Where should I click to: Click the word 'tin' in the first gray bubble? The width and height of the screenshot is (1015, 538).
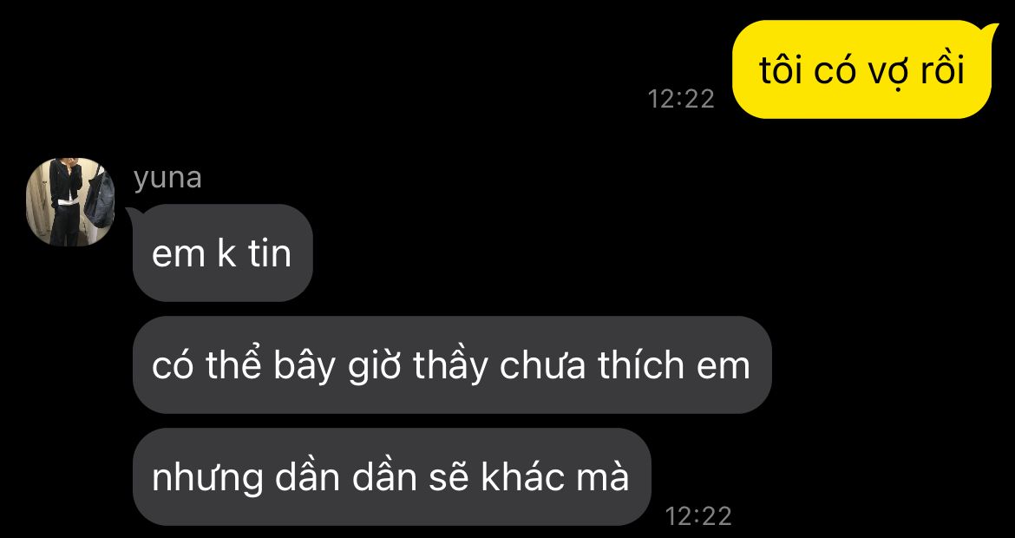pyautogui.click(x=270, y=253)
